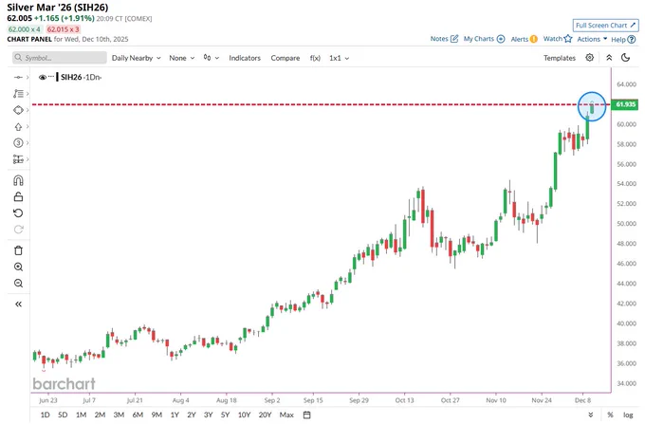Open the numbered wave counts tool
The image size is (645, 424).
[x=18, y=143]
